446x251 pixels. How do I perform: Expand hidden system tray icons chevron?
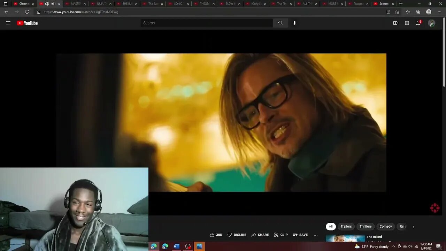pos(394,246)
